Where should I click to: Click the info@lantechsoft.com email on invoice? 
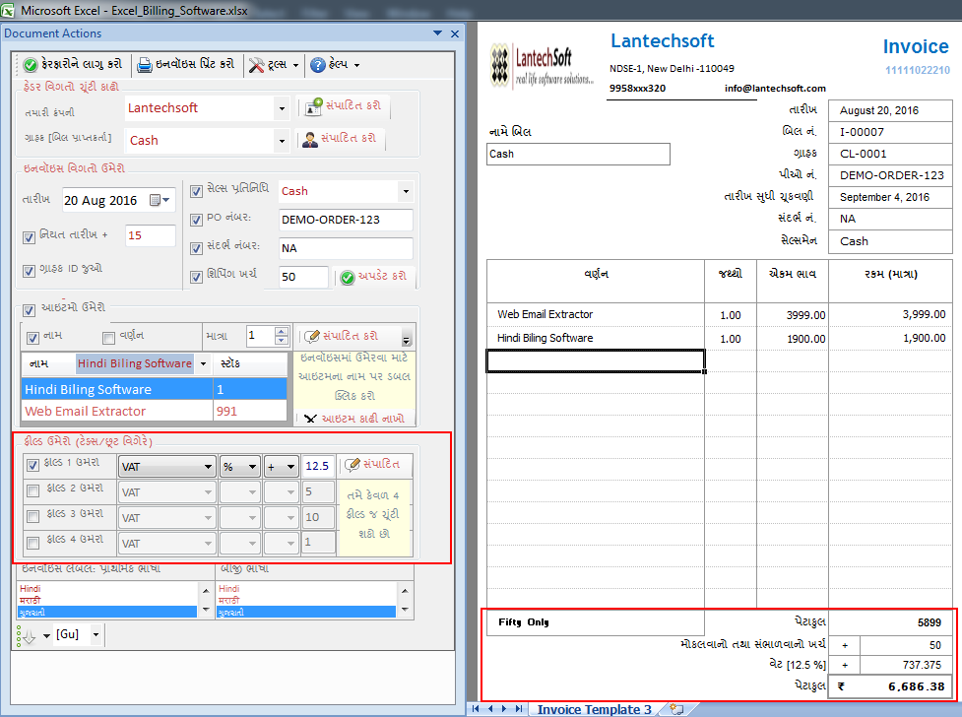click(774, 89)
